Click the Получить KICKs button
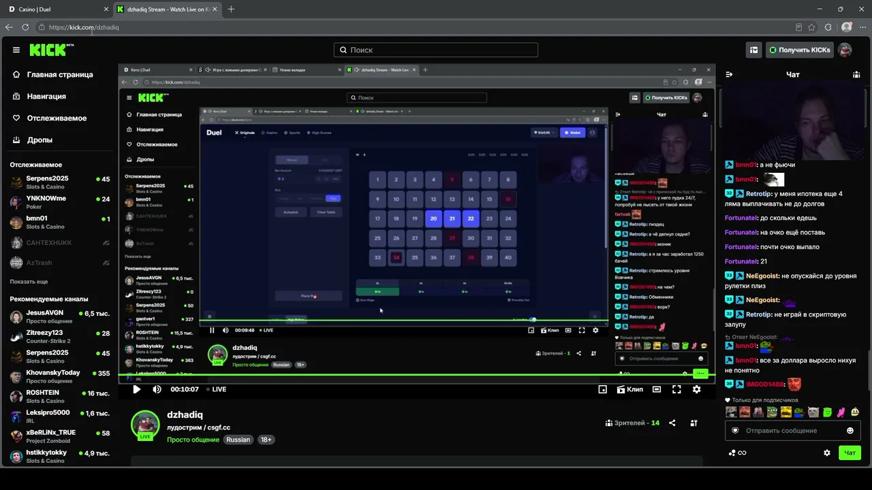Image resolution: width=872 pixels, height=490 pixels. pos(799,50)
